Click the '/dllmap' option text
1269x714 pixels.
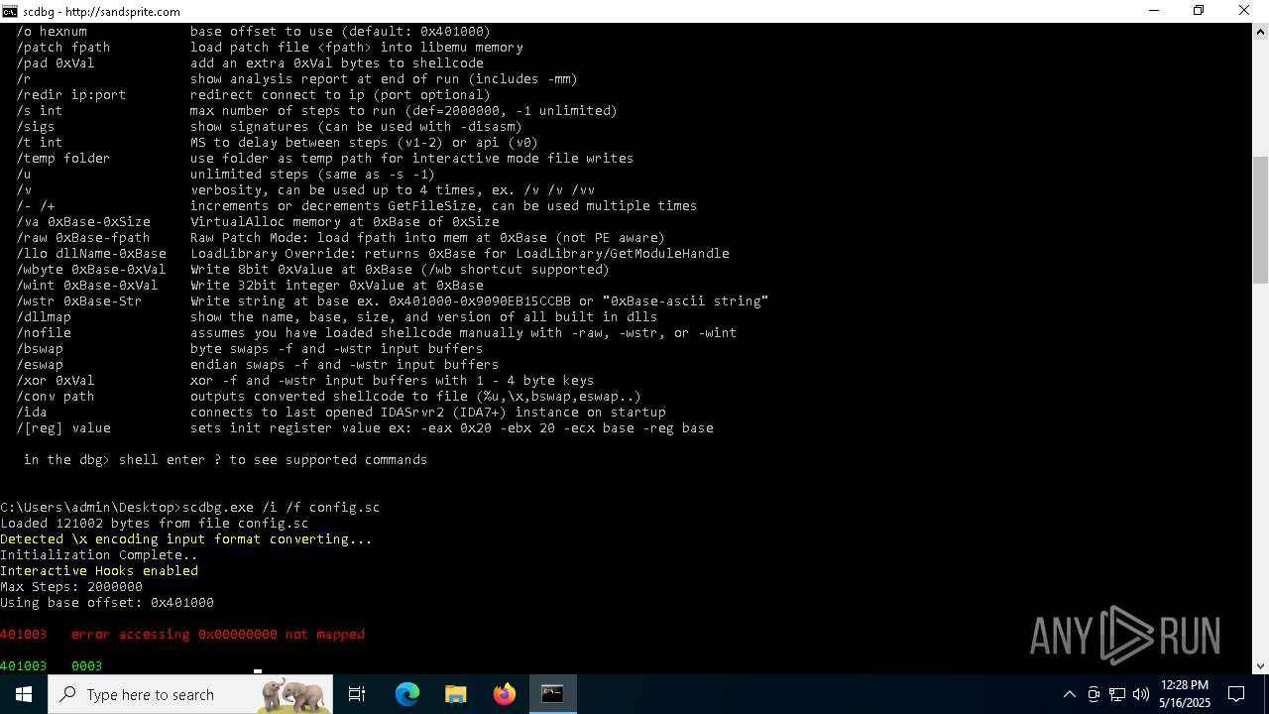(44, 317)
